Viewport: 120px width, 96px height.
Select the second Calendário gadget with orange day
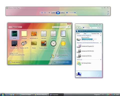click(53, 35)
